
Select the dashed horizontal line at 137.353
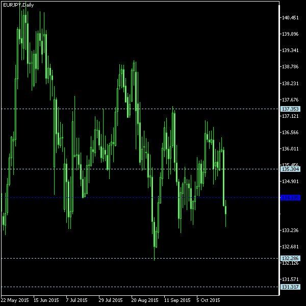[140, 109]
